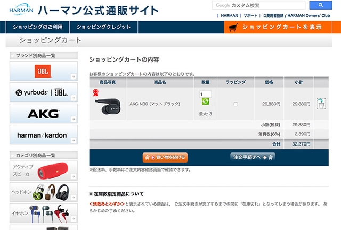Click the quantity input field
The width and height of the screenshot is (341, 230).
205,94
